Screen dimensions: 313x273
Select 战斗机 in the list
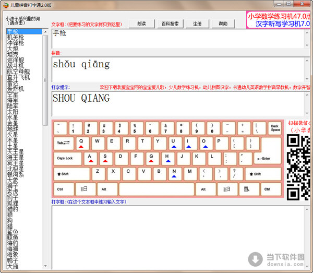click(x=24, y=66)
